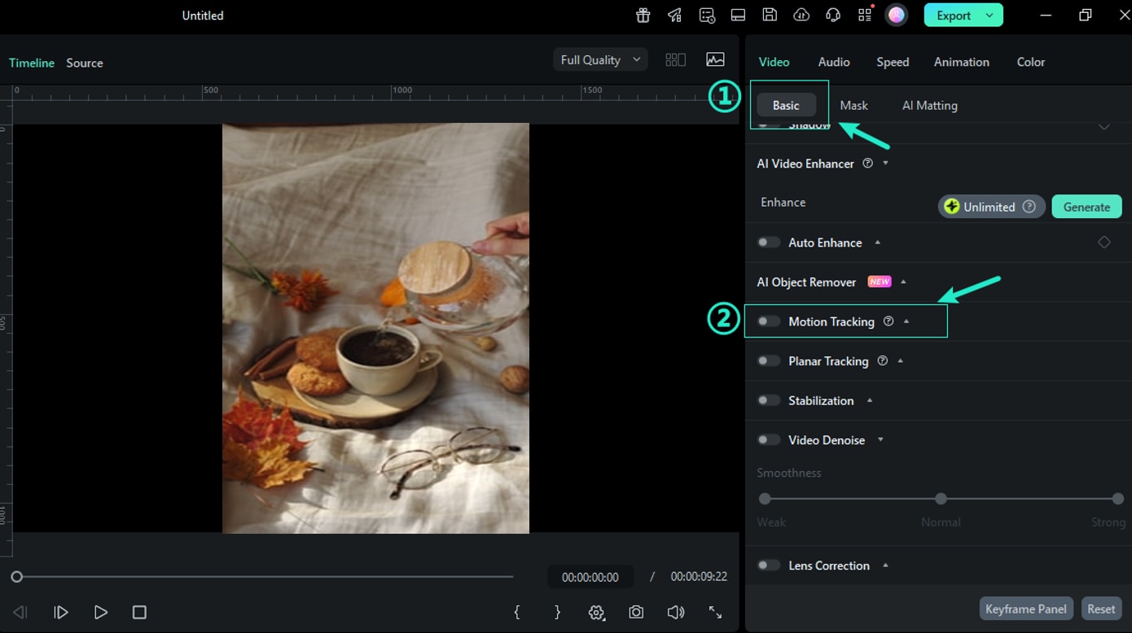Take a snapshot with the camera icon
Screen dimensions: 1132x633
pos(636,612)
